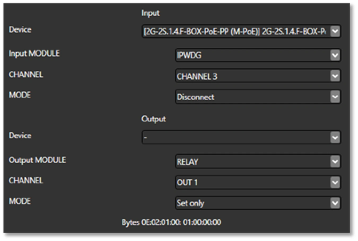
Task: Click the arrow beside IPWDG module
Action: [335, 55]
